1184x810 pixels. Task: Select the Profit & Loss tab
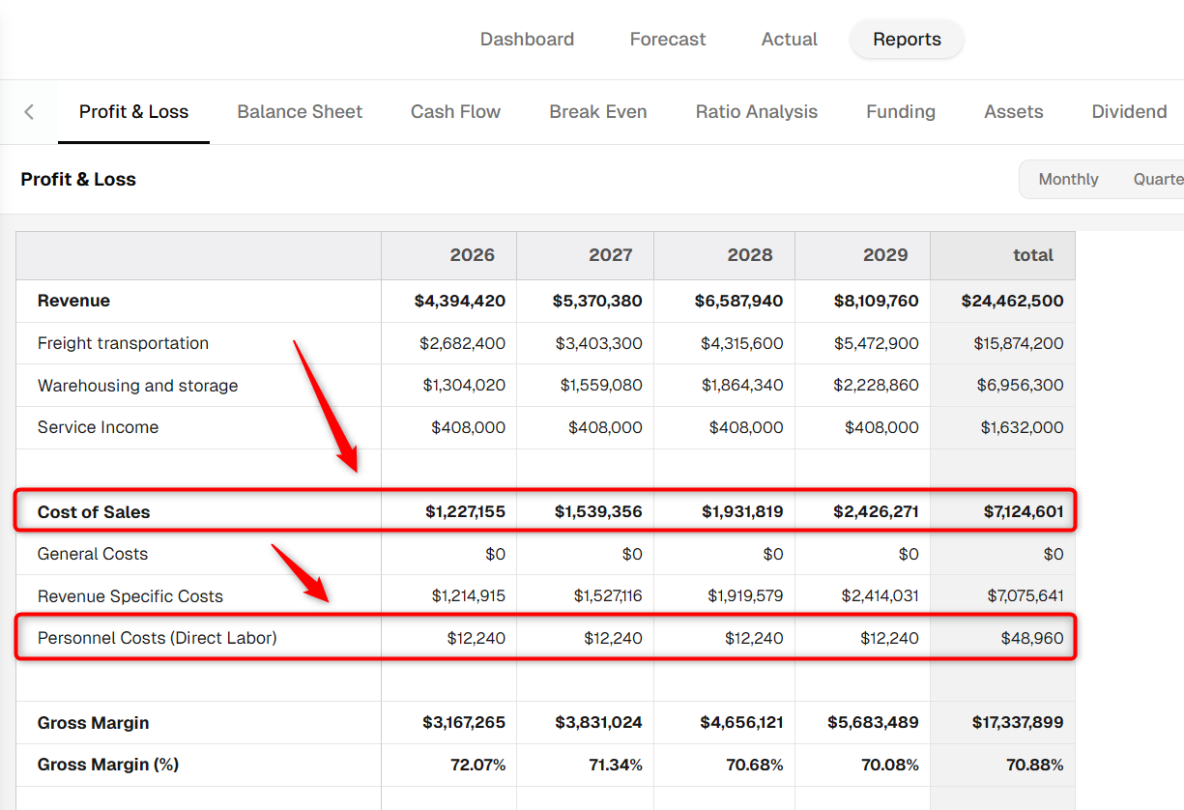(x=133, y=112)
